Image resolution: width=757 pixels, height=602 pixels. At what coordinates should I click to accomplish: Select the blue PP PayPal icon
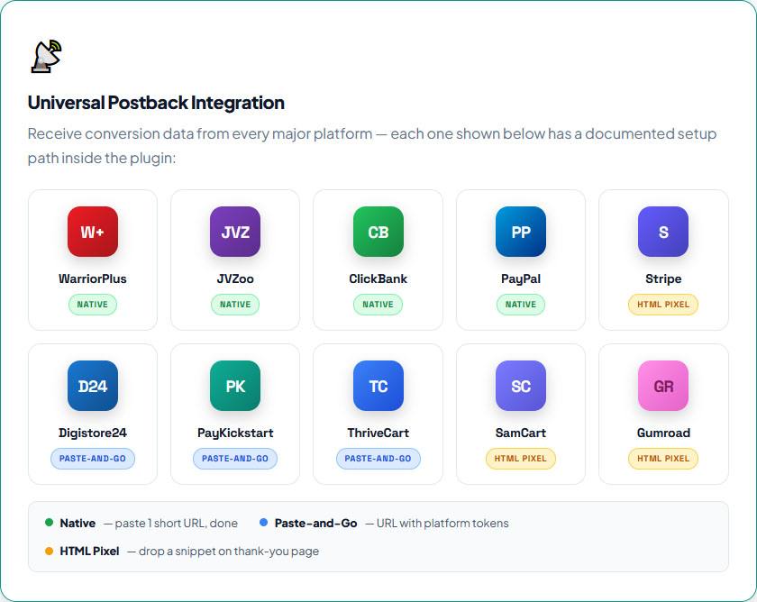(x=521, y=232)
